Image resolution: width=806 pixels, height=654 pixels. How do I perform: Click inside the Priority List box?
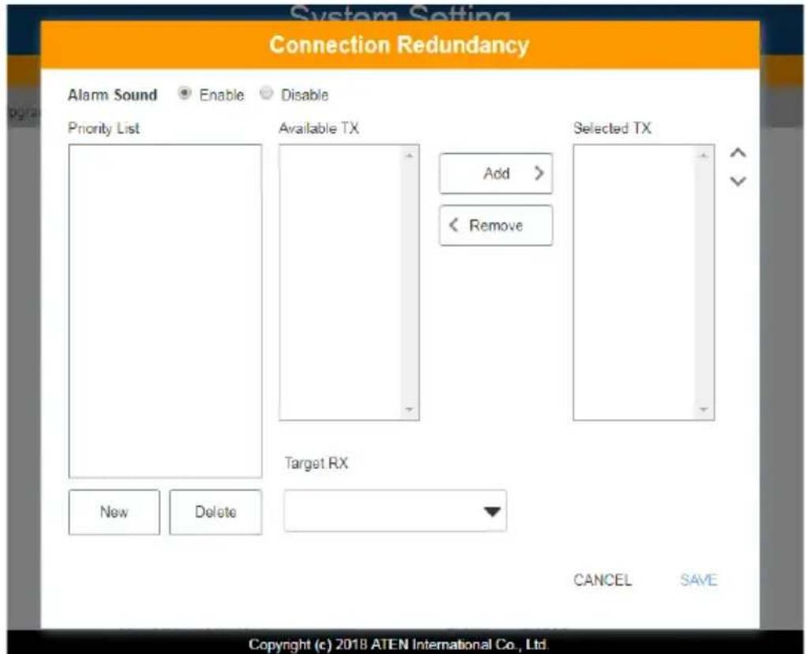point(165,311)
